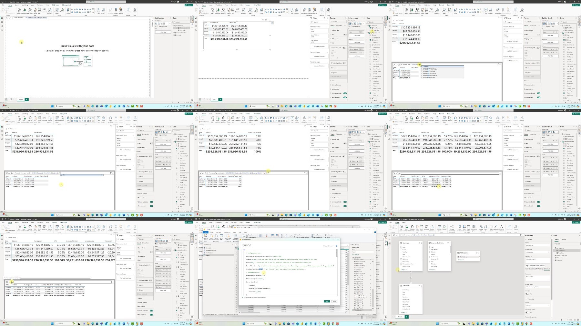In empty-canvas panel, click Text box icon
This screenshot has width=581, height=326.
(x=98, y=11)
